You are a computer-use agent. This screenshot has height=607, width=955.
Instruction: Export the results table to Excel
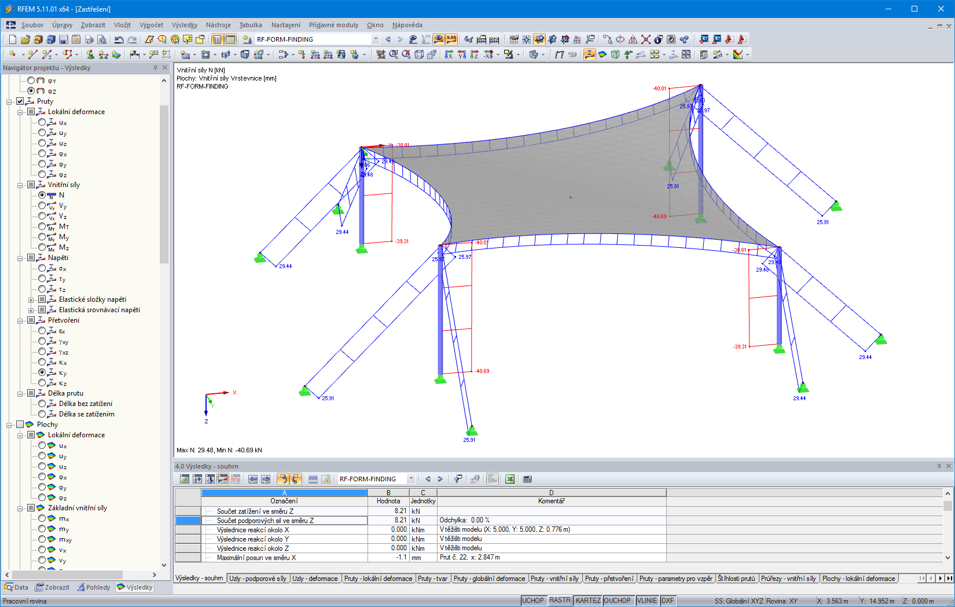(x=510, y=479)
